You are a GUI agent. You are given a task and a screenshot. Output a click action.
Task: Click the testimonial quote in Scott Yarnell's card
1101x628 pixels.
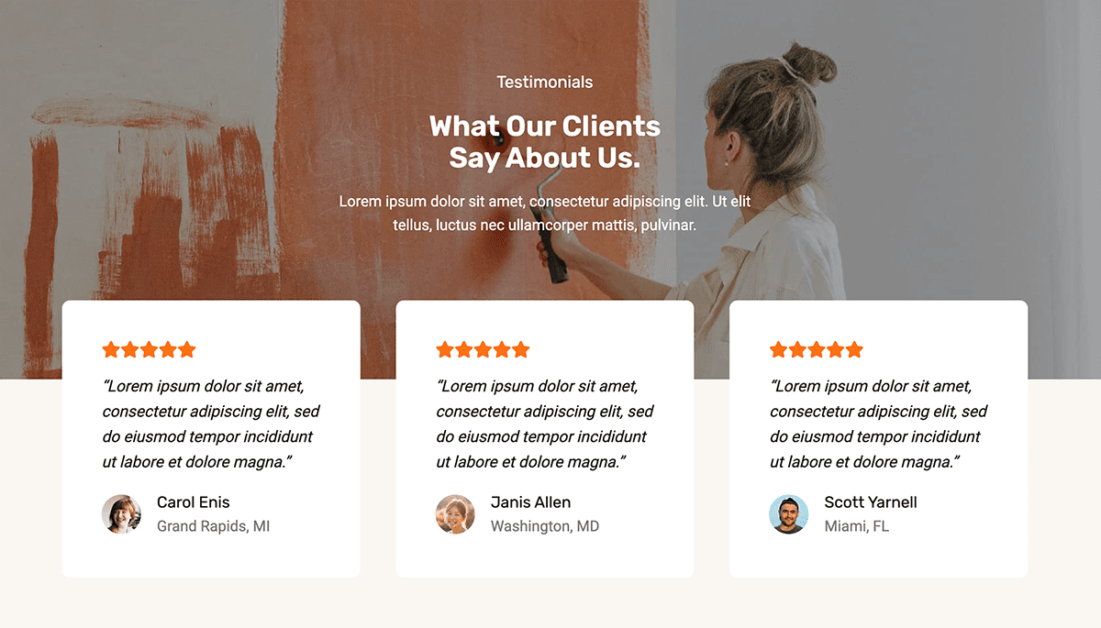click(x=879, y=424)
